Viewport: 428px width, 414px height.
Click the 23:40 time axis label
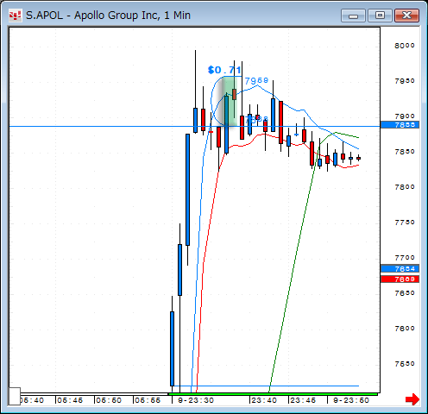point(264,400)
